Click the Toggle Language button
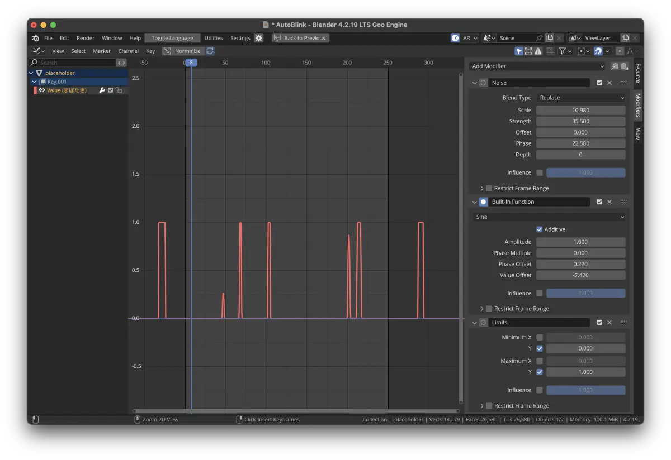Viewport: 671px width, 460px height. pos(172,38)
